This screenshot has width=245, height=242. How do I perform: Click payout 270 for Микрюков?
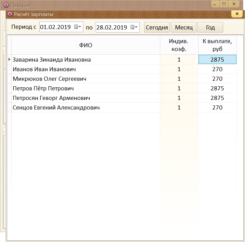217,79
